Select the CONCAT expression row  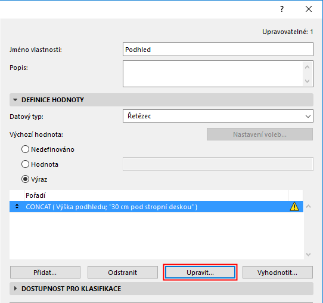point(156,207)
